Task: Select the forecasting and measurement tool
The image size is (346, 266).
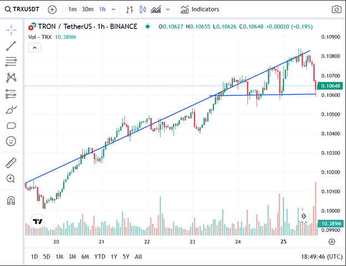Action: click(x=11, y=94)
